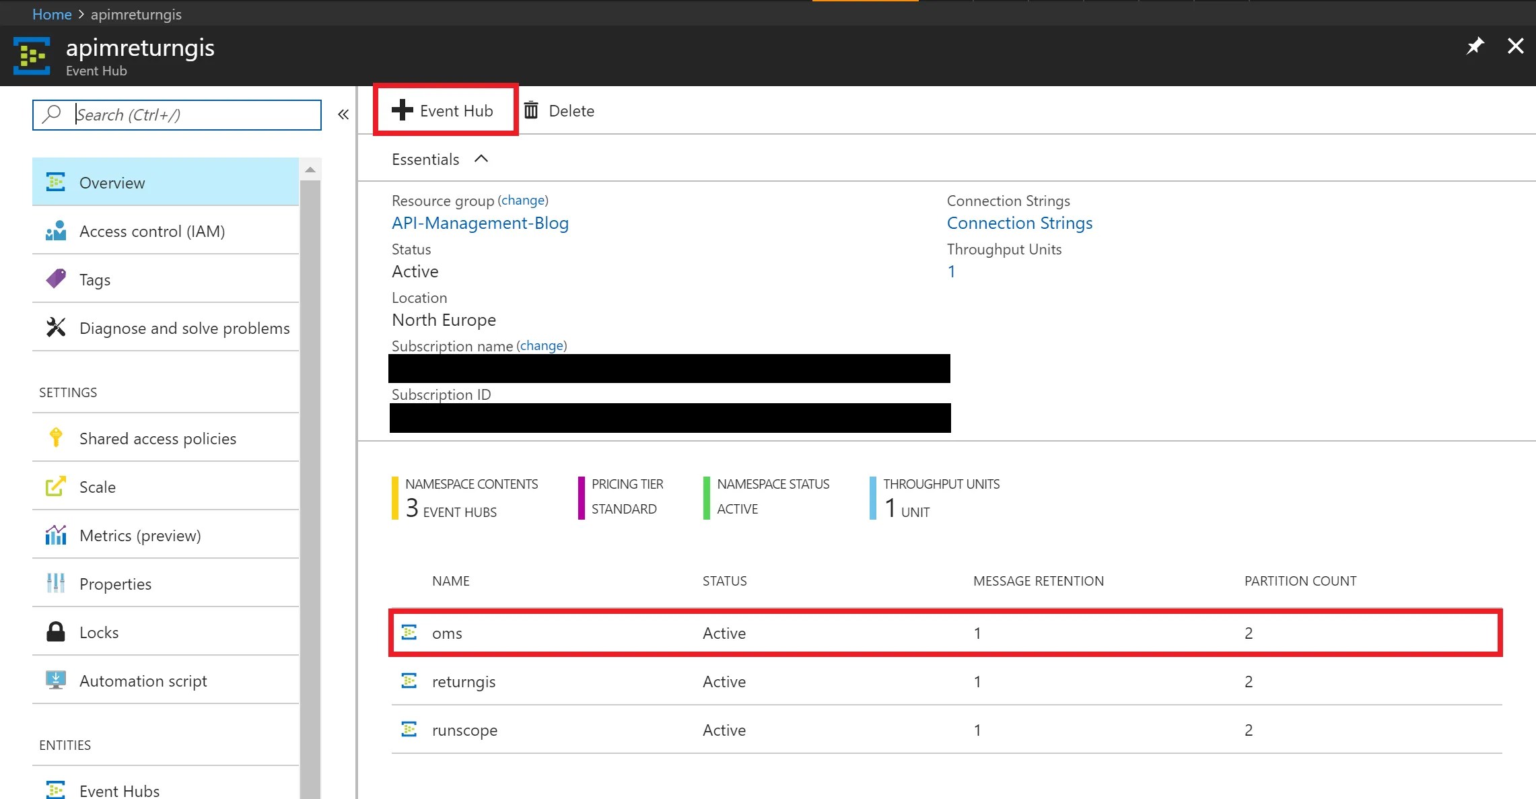The width and height of the screenshot is (1536, 799).
Task: Click the Overview menu icon
Action: 55,182
